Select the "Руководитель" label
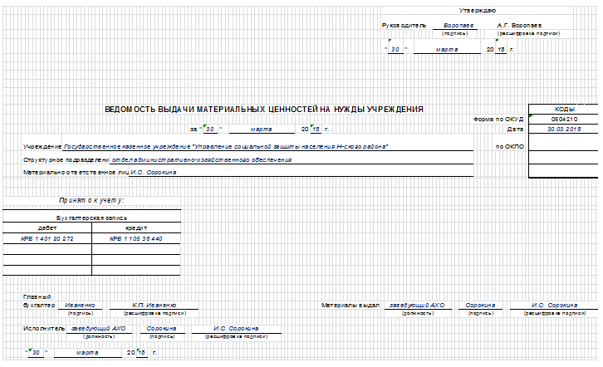This screenshot has width=603, height=367. coord(404,26)
